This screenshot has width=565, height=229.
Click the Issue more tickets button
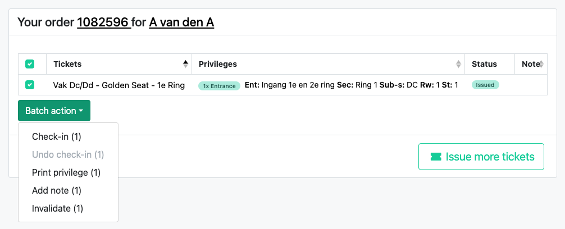pos(481,157)
